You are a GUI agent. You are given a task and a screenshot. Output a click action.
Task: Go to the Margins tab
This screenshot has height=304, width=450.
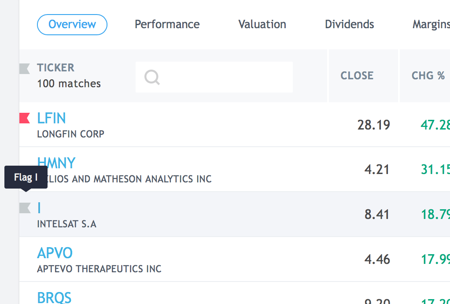[x=431, y=25]
